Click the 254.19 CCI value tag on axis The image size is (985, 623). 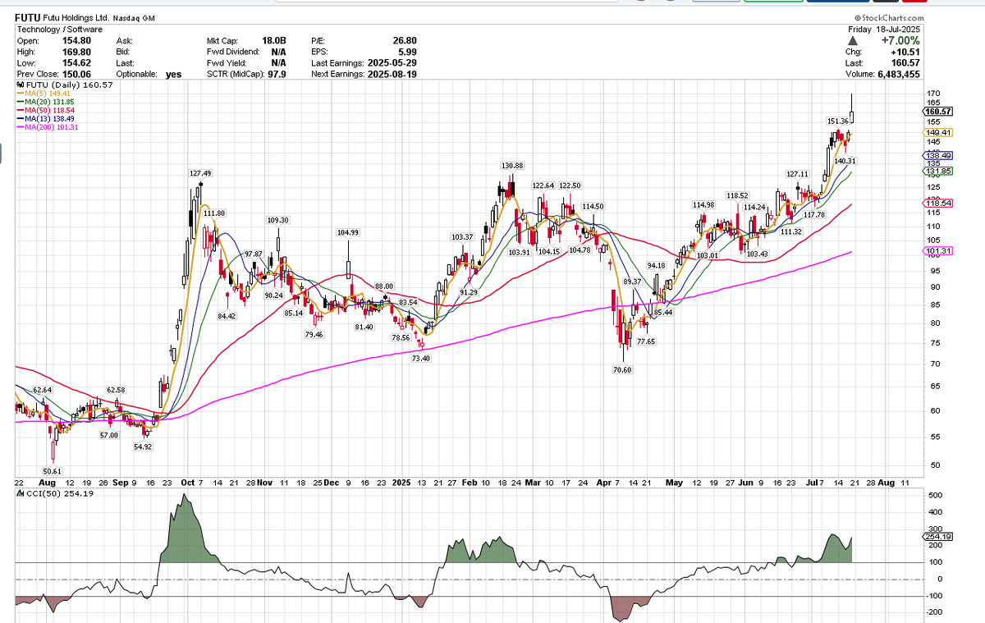[x=937, y=537]
